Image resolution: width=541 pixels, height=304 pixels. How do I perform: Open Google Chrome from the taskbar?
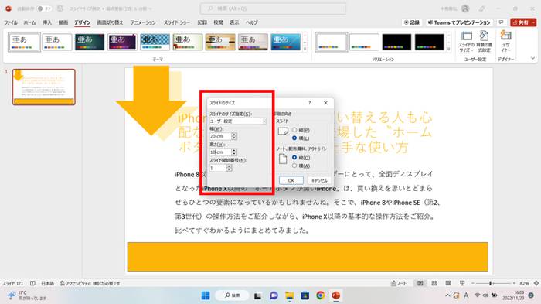(x=321, y=295)
